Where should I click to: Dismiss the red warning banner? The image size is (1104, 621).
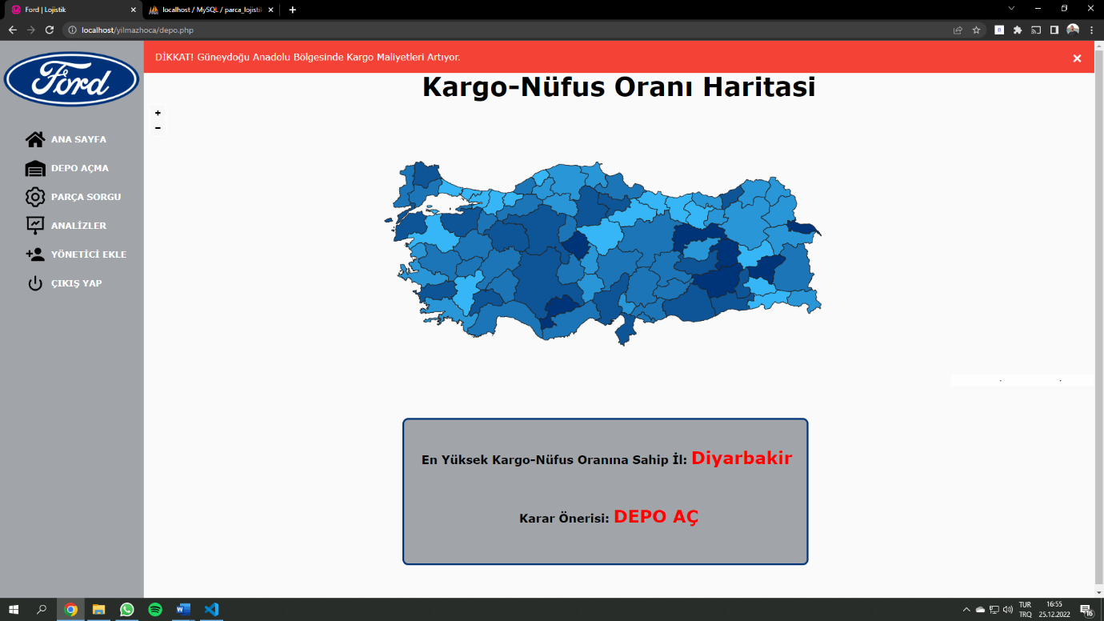1077,58
